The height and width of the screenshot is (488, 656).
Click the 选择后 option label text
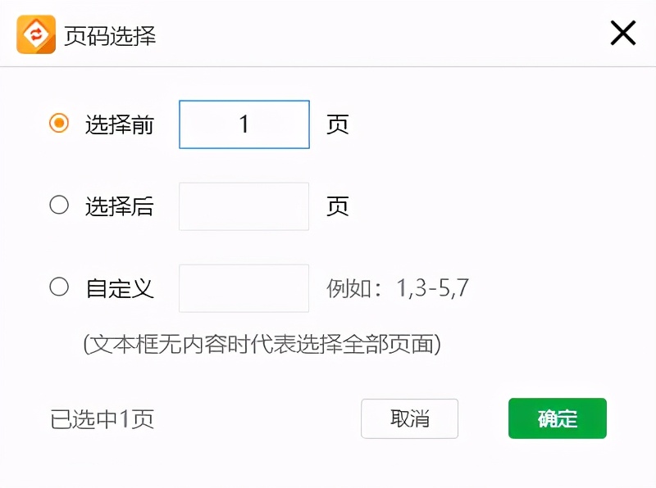(x=117, y=206)
